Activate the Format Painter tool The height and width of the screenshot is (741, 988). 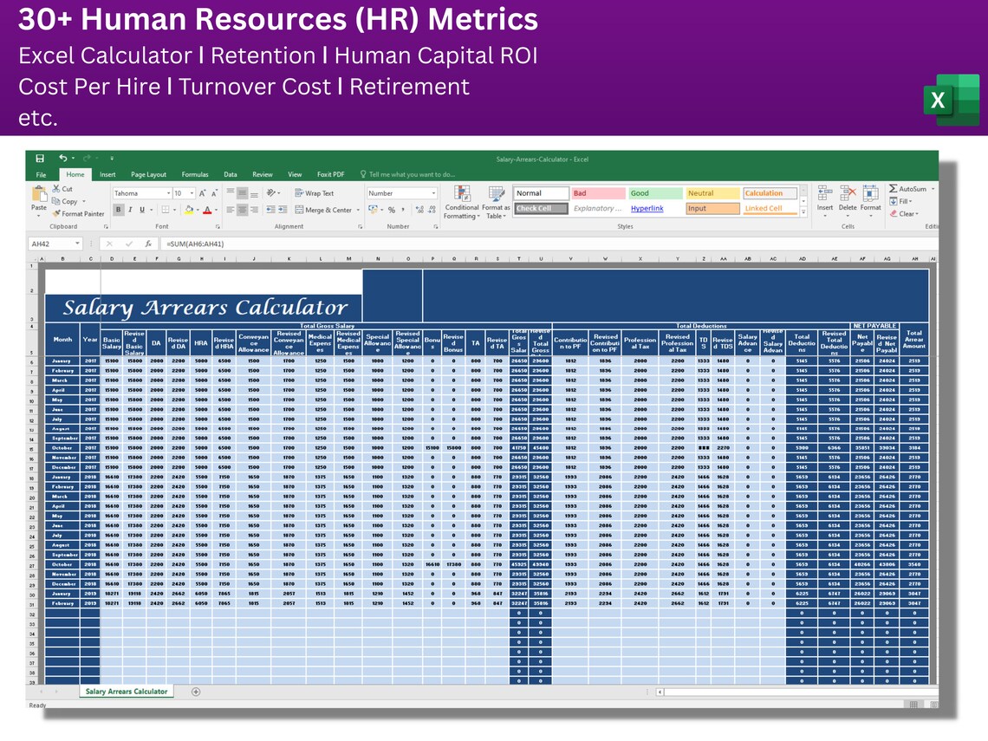[x=79, y=215]
